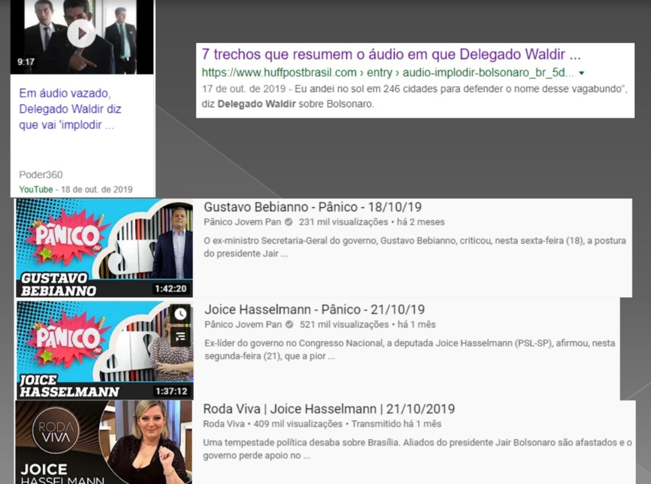Open Gustavo Bebianno Pânico video thumbnail

click(x=104, y=248)
